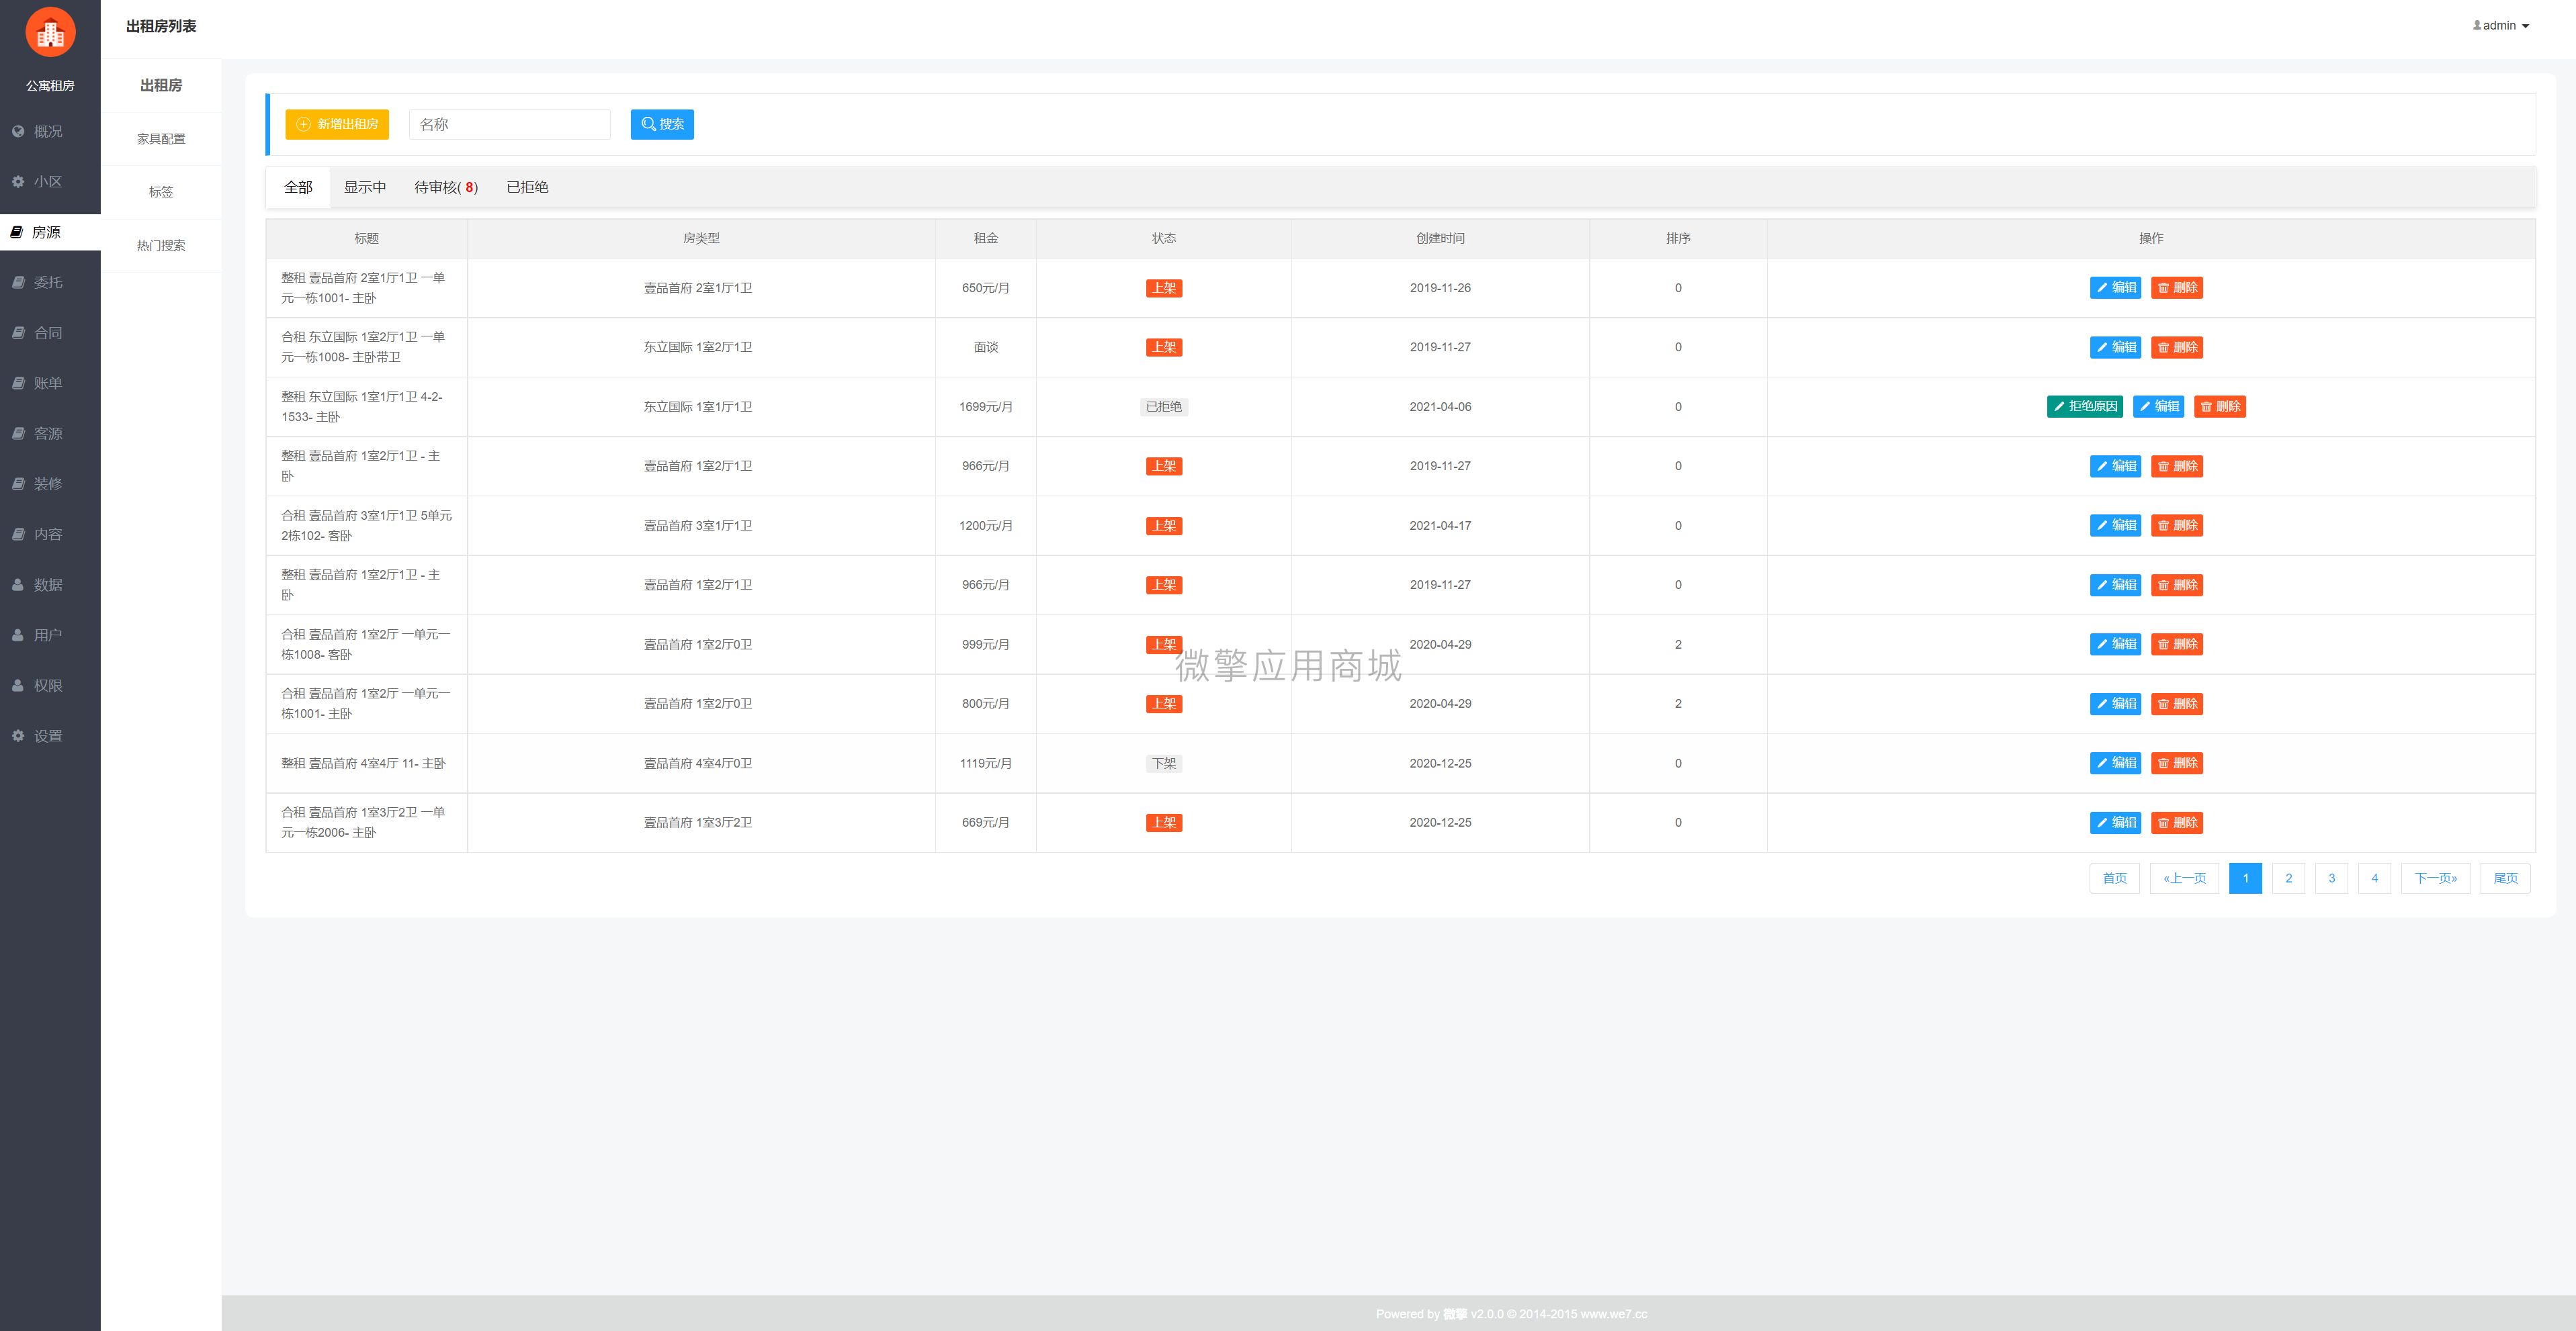Image resolution: width=2576 pixels, height=1331 pixels.
Task: Click the 新增出租房 add rental button
Action: coord(337,124)
